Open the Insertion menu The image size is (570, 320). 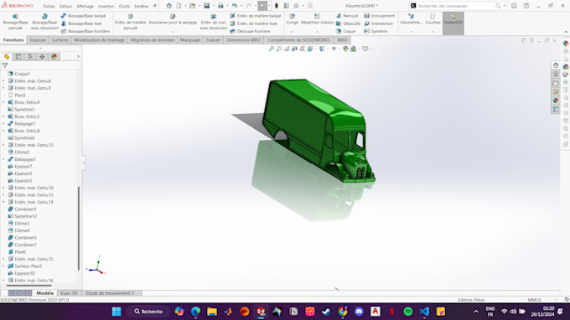point(106,6)
